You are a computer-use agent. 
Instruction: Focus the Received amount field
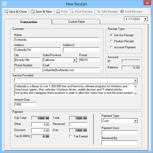[x=78, y=124]
